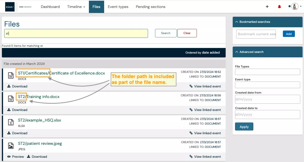The height and width of the screenshot is (162, 304).
Task: Click the Created date from field
Action: click(x=268, y=99)
